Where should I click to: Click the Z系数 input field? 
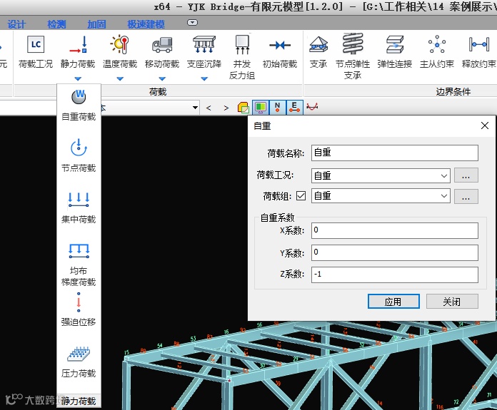point(395,275)
